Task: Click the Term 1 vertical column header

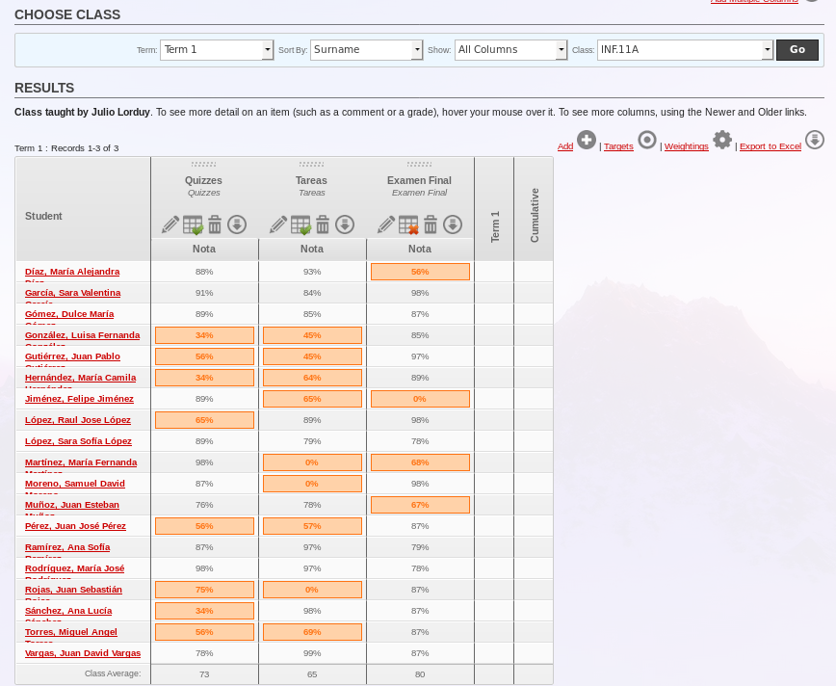Action: click(495, 226)
